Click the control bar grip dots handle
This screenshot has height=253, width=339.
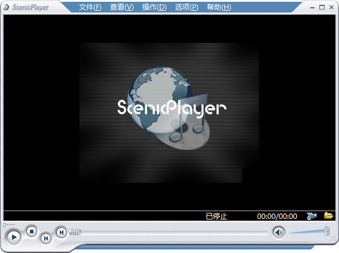point(10,225)
